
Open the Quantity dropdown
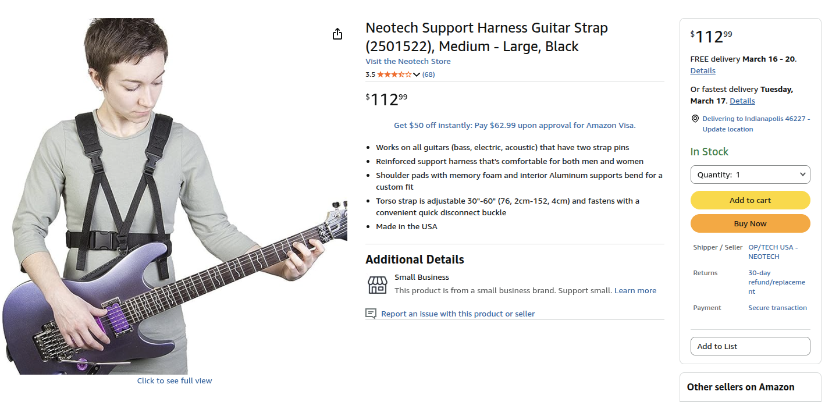(750, 175)
